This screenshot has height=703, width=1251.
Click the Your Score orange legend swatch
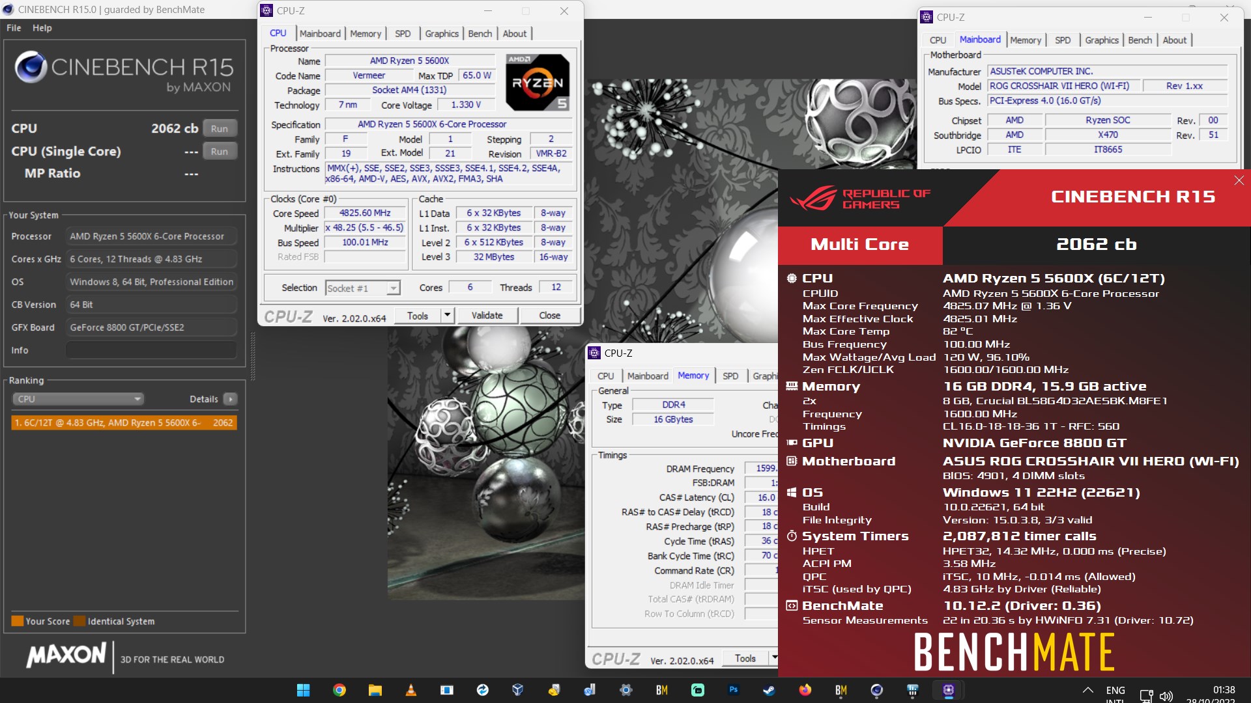tap(18, 621)
